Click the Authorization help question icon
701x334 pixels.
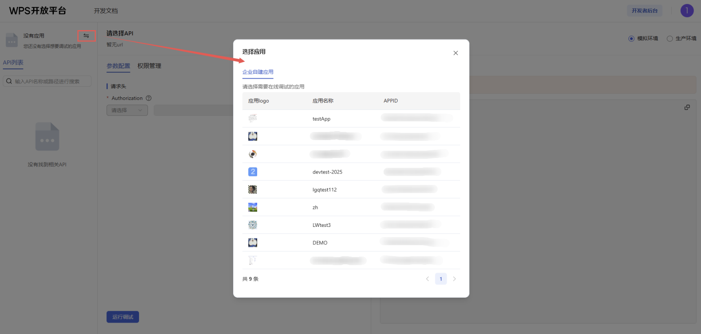click(149, 98)
